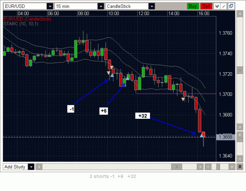Expand the 15 min timeframe dropdown arrow
The height and width of the screenshot is (191, 246).
click(101, 6)
